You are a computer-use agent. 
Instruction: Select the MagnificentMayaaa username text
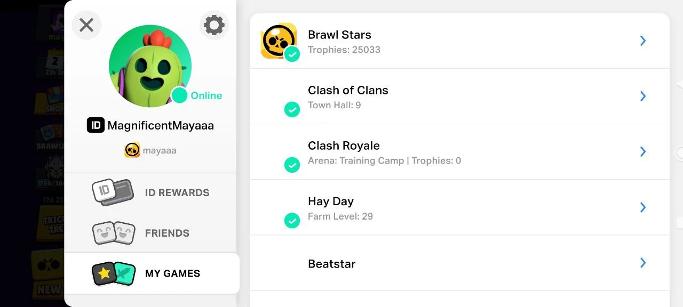pyautogui.click(x=161, y=126)
